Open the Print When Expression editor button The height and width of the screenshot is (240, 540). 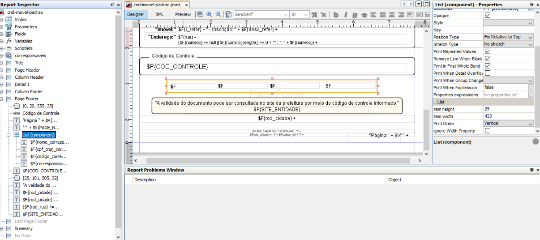click(x=531, y=88)
